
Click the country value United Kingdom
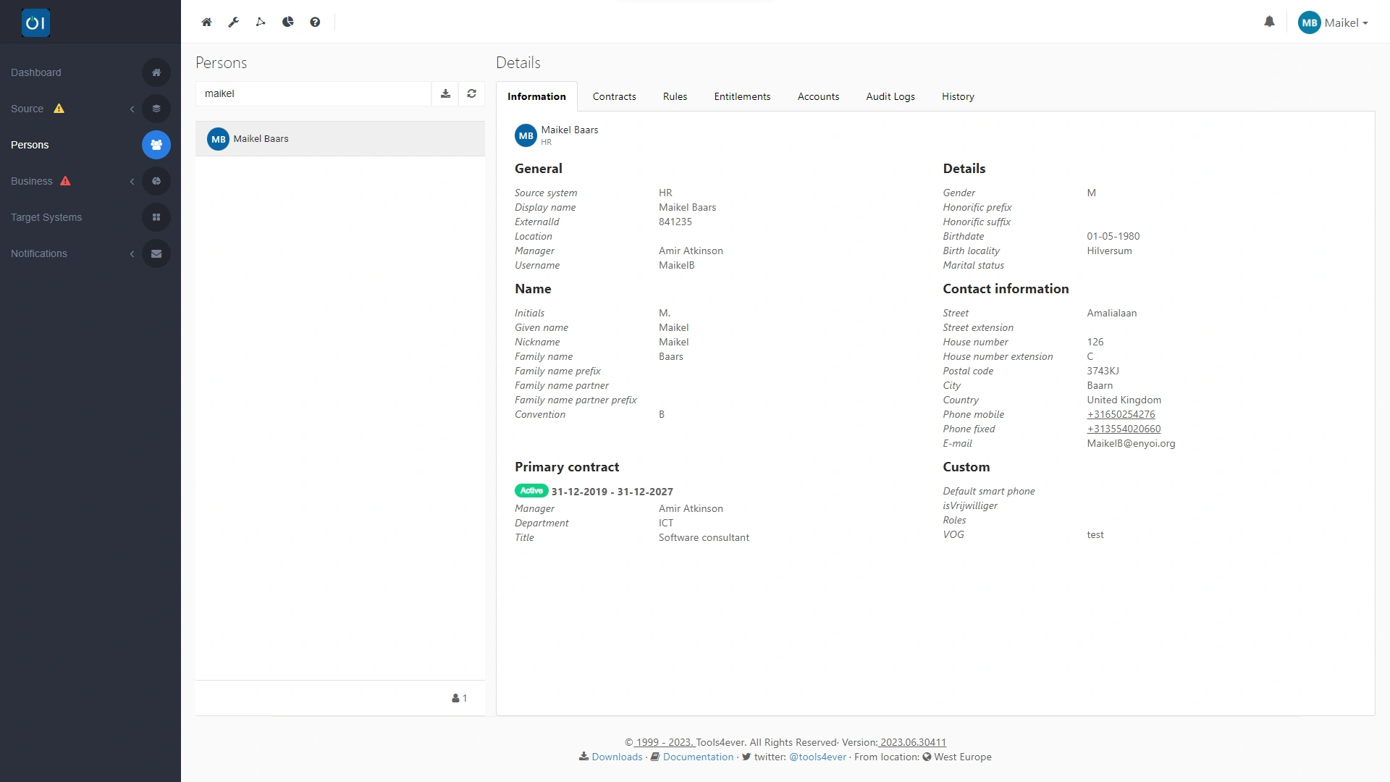[x=1124, y=400]
